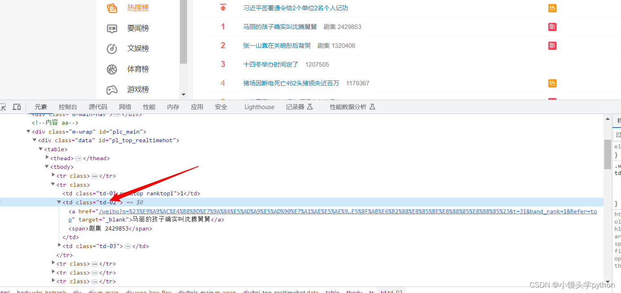This screenshot has height=293, width=621.
Task: Click the 热 badge on 习近平签署通令 row
Action: coord(552,8)
